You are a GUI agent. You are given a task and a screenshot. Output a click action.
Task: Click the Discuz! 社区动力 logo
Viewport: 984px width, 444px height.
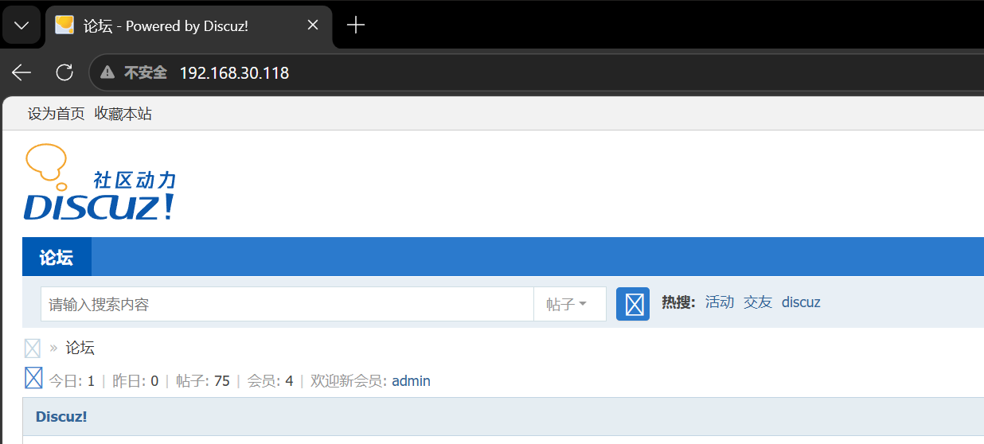pyautogui.click(x=100, y=182)
